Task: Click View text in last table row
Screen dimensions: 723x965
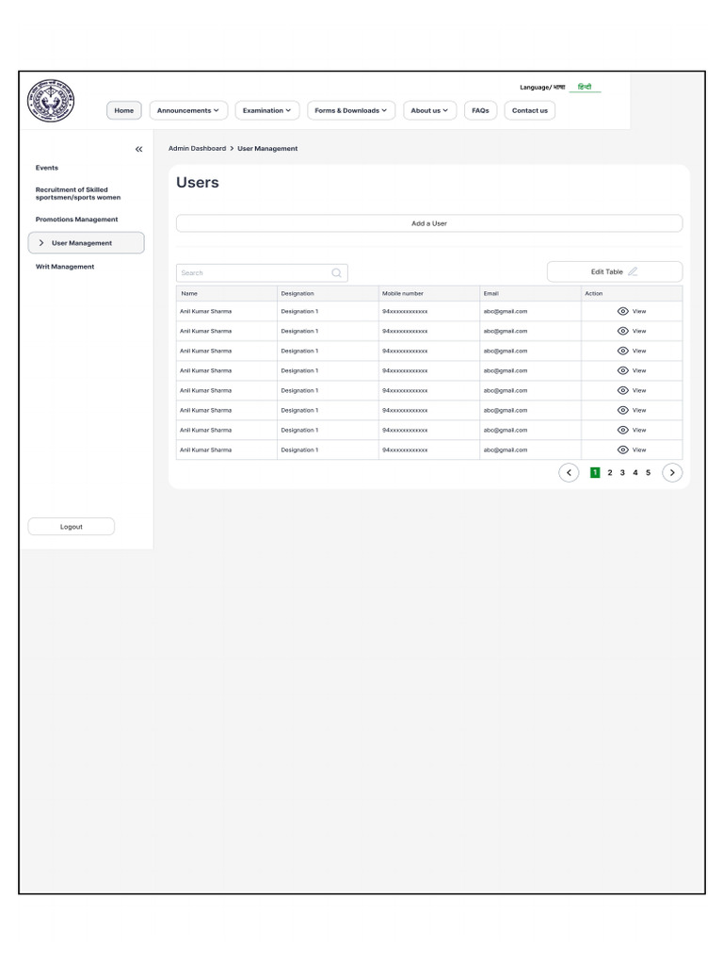Action: 639,450
